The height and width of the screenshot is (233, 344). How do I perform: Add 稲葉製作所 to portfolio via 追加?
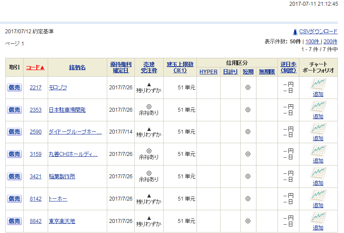point(318,183)
